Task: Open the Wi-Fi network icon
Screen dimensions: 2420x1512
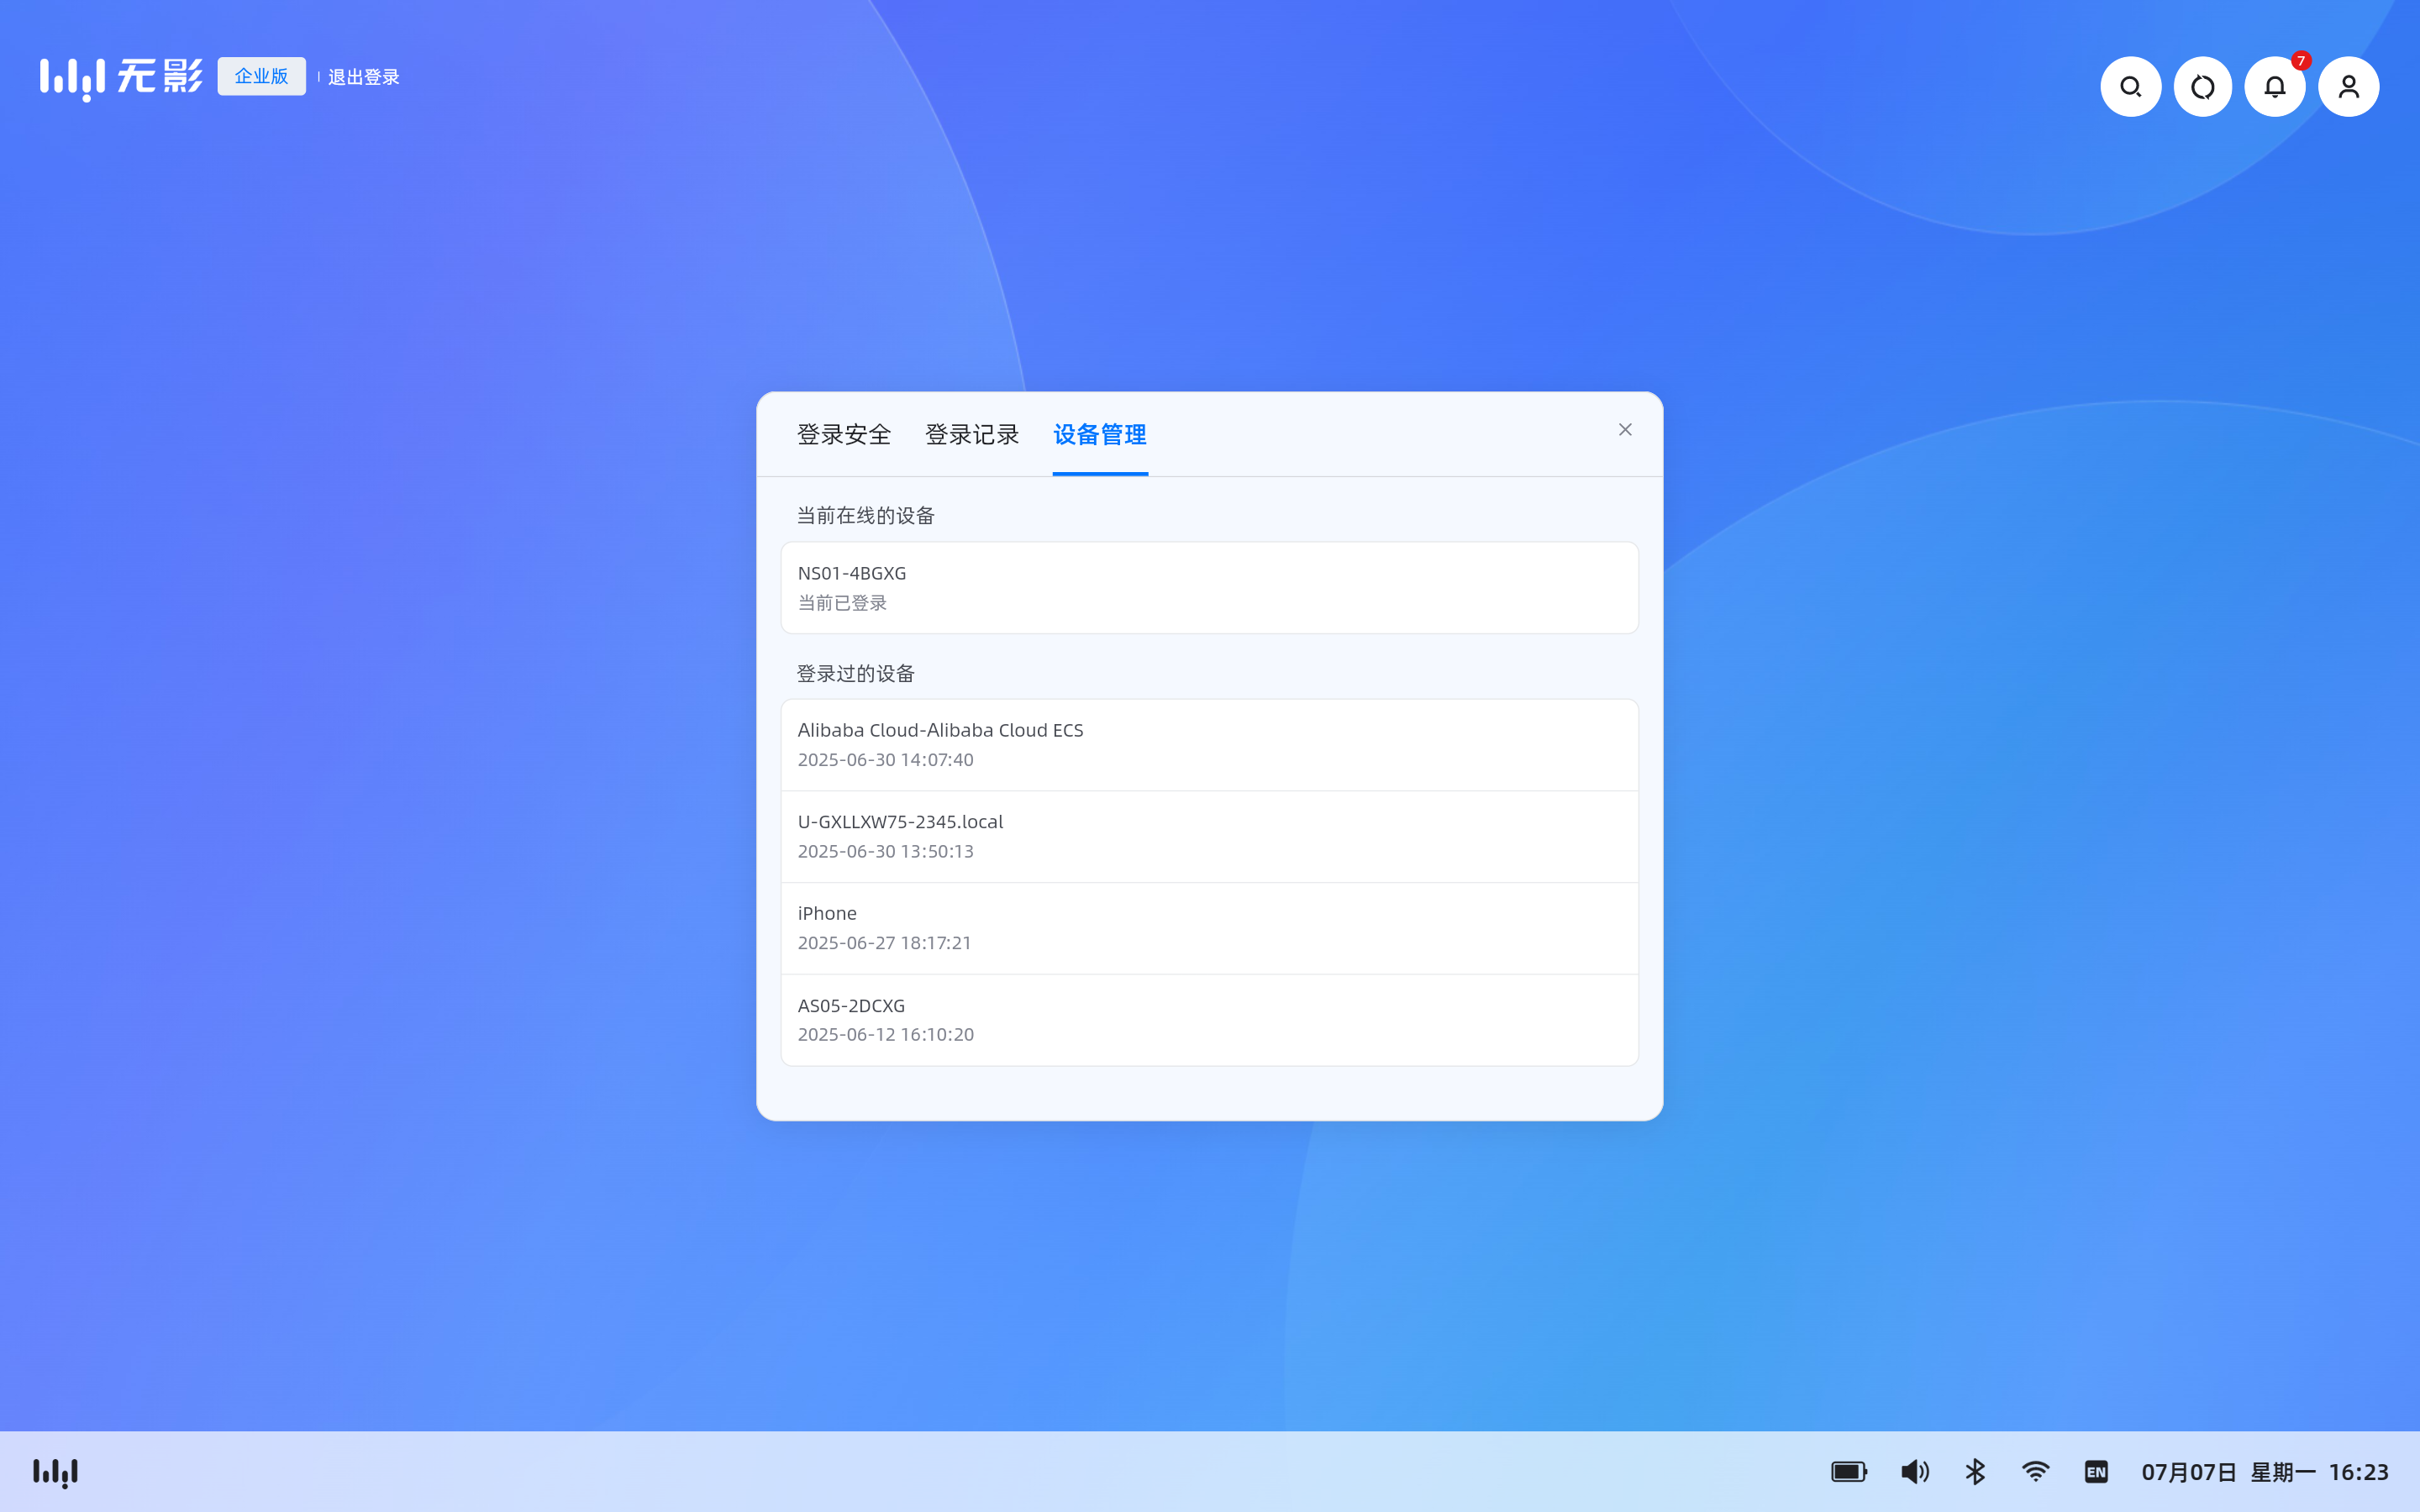Action: pos(2035,1472)
